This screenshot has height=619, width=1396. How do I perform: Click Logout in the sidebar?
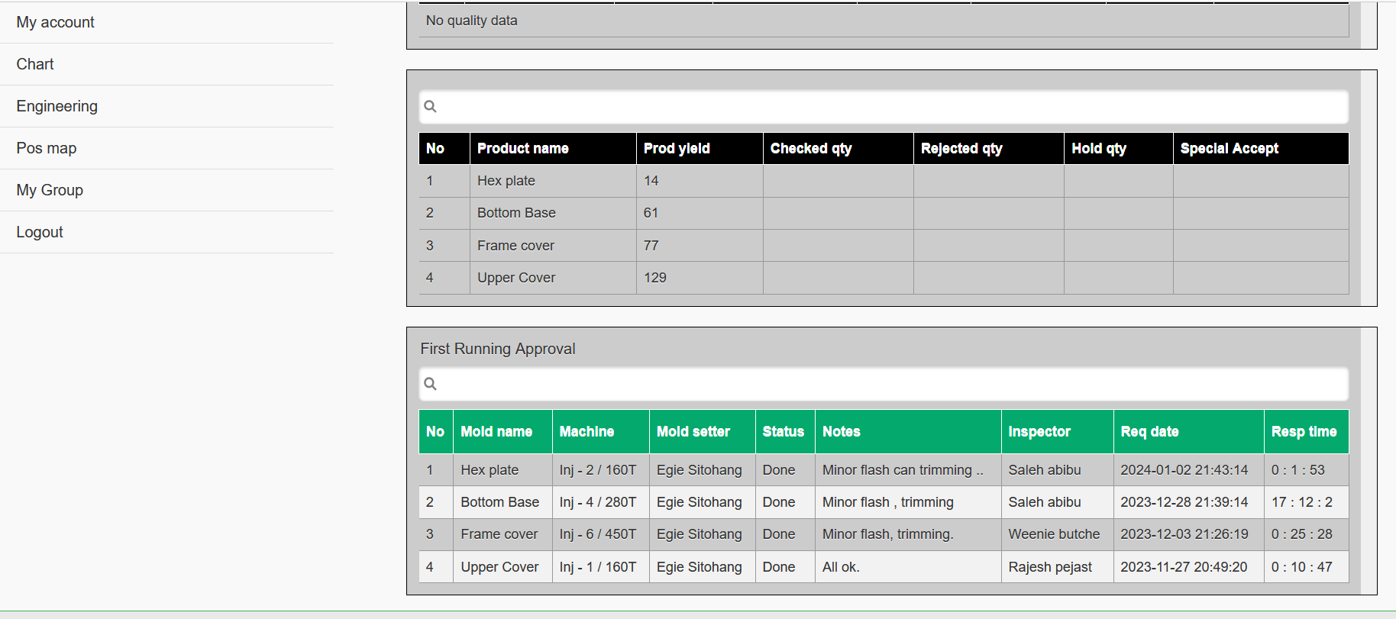[x=40, y=232]
